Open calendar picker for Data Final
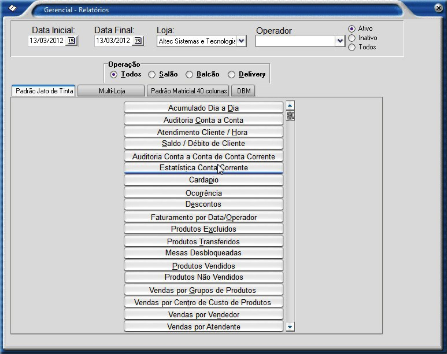447x354 pixels. tap(138, 41)
